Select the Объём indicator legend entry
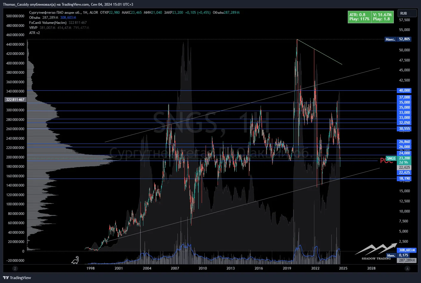The height and width of the screenshot is (283, 421). pyautogui.click(x=35, y=18)
